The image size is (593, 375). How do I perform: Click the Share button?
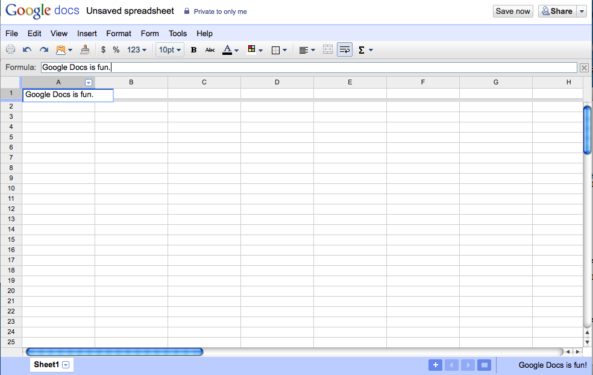[x=557, y=10]
